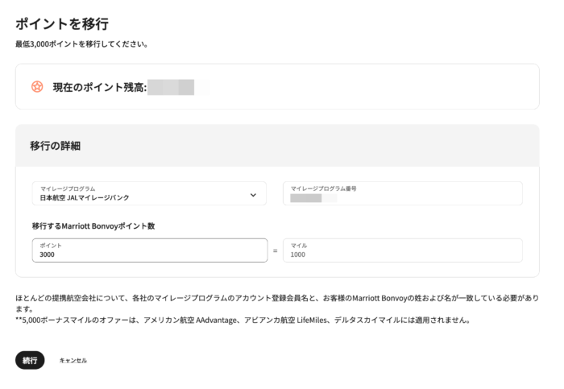The width and height of the screenshot is (564, 389).
Task: Click the 移行の詳細 section header
Action: coord(55,146)
